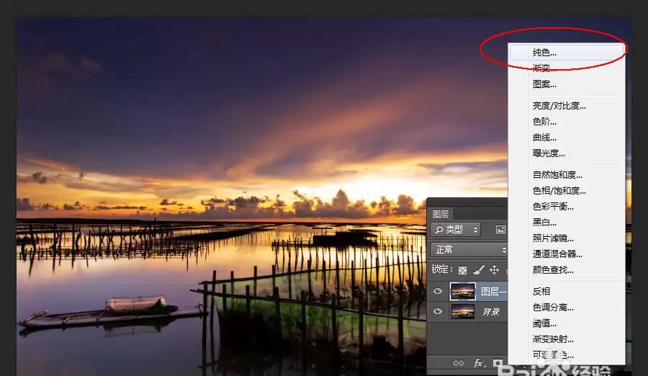Click the pixel layer filter icon
The image size is (648, 376).
click(500, 229)
